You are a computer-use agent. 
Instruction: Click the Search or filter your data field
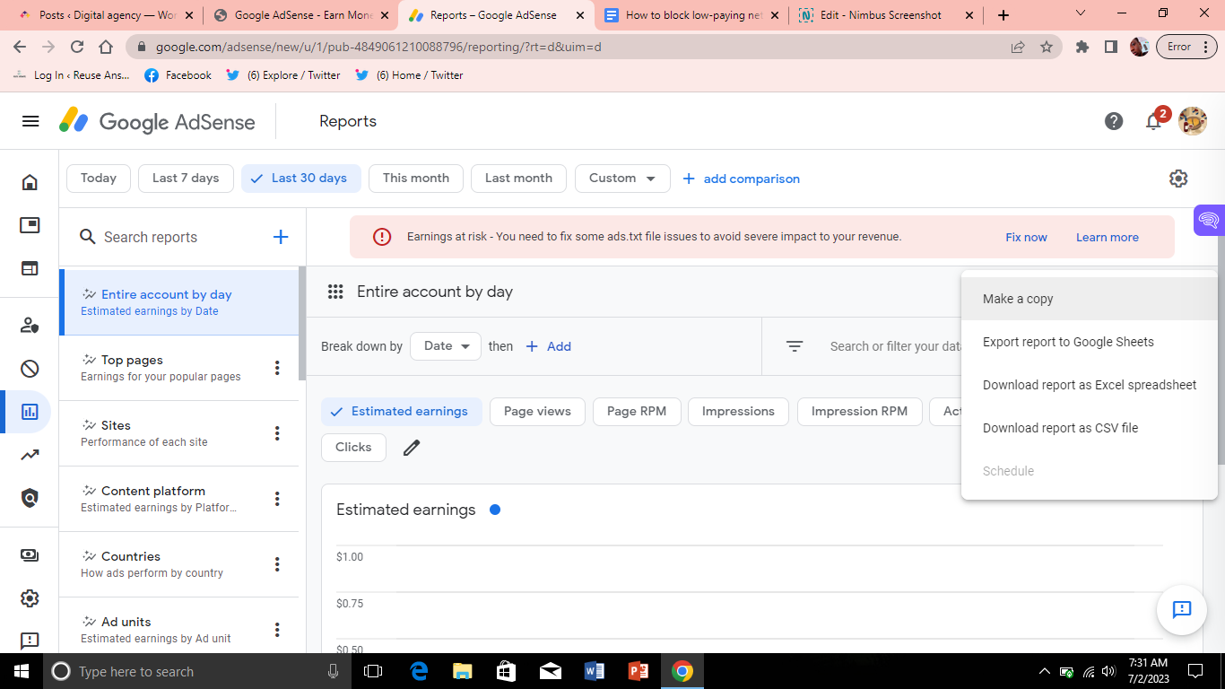[x=895, y=346]
